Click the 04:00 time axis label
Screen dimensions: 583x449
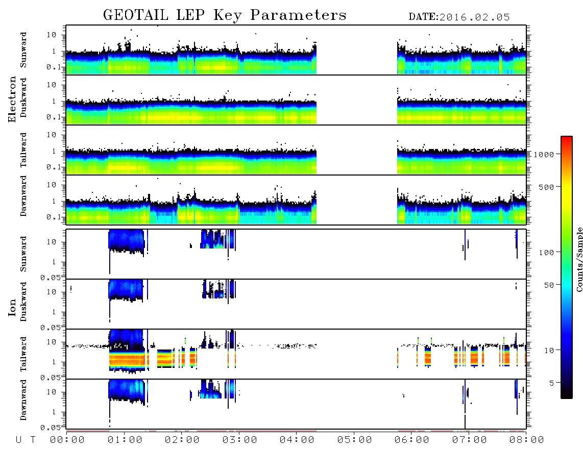click(297, 440)
